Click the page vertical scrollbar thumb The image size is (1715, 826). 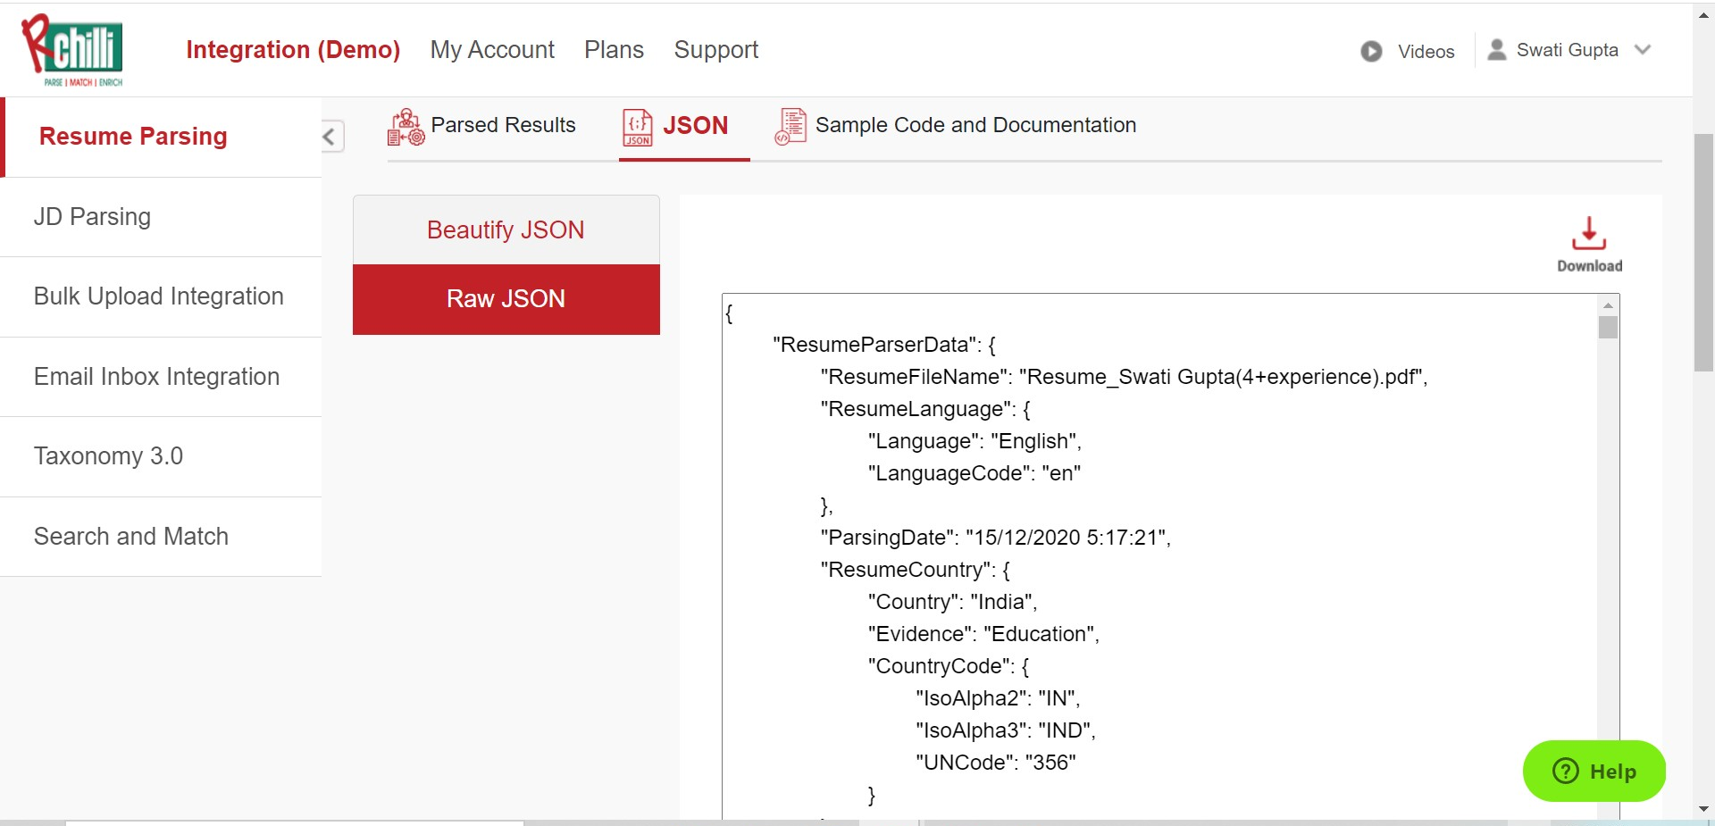(1704, 253)
